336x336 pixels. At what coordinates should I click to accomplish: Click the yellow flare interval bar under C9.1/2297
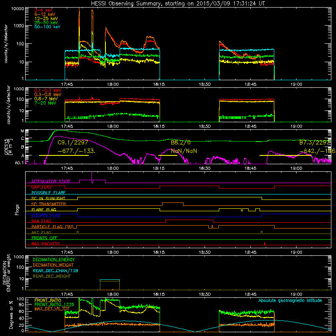click(64, 155)
